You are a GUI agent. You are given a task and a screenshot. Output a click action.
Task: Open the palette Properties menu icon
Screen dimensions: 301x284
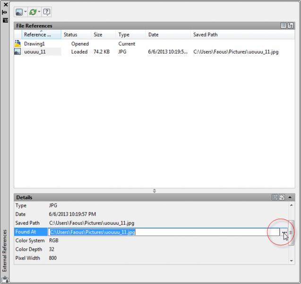coord(5,20)
